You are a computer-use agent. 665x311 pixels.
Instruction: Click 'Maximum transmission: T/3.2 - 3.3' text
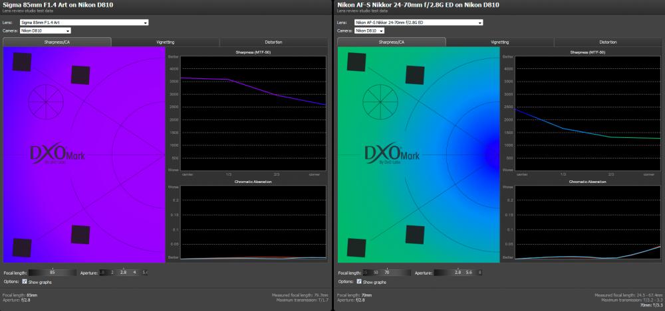(x=632, y=300)
